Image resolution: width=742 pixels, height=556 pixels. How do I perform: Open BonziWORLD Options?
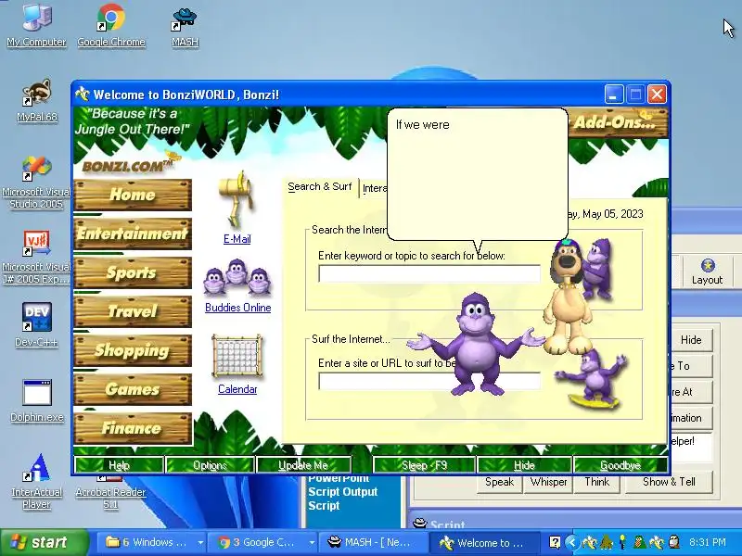pos(210,465)
